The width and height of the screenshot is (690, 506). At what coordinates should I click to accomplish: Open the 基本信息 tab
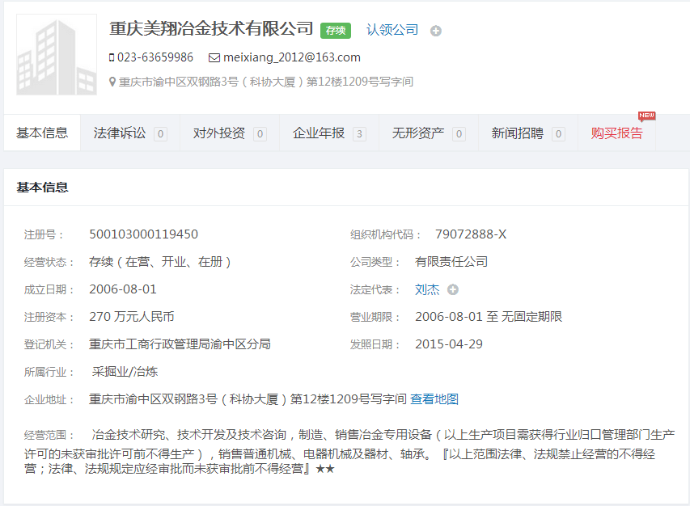click(x=42, y=133)
